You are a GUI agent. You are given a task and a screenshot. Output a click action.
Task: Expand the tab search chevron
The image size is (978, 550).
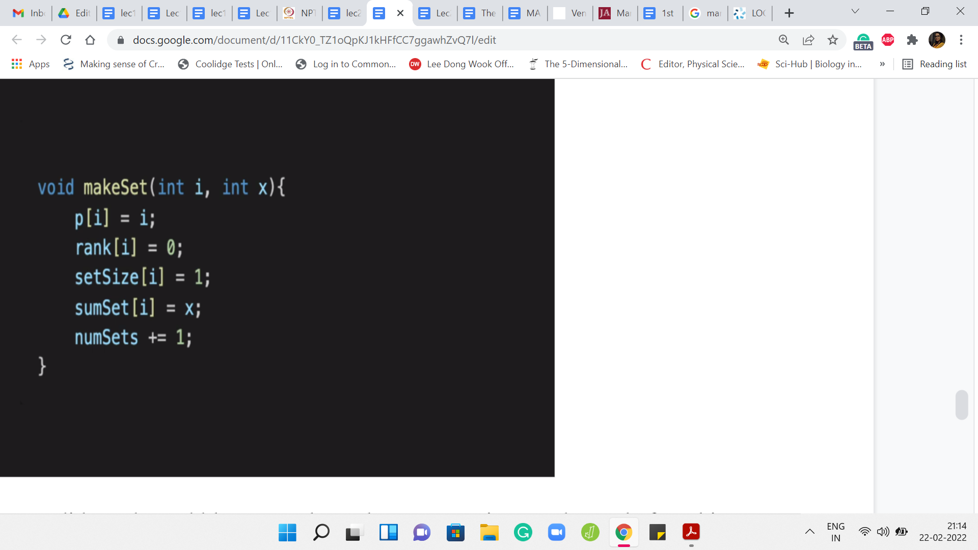855,11
